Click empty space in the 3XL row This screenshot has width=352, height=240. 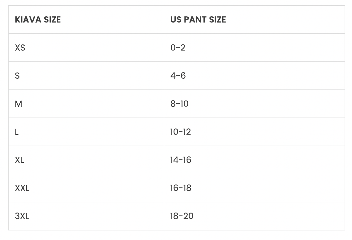tap(262, 216)
